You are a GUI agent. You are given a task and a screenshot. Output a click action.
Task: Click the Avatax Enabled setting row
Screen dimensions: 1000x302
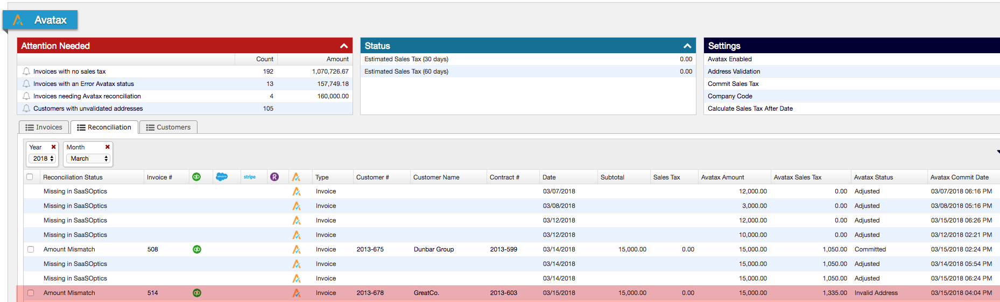coord(851,59)
